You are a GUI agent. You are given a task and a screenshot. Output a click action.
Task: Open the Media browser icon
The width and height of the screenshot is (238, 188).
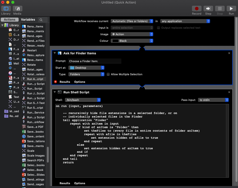(17, 9)
